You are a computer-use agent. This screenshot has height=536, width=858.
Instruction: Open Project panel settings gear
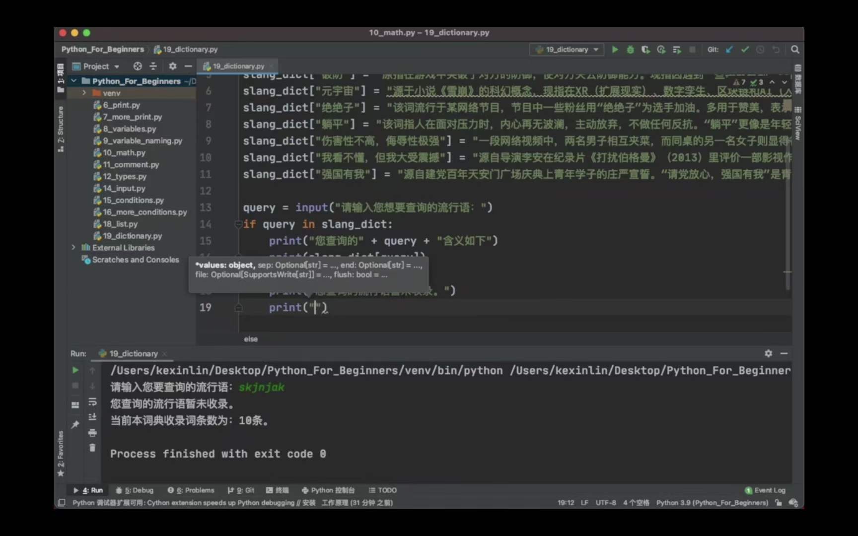(x=172, y=66)
